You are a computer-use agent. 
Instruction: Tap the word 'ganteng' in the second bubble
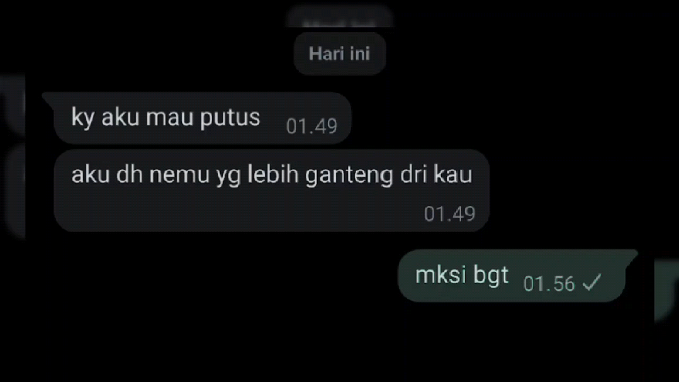(349, 175)
